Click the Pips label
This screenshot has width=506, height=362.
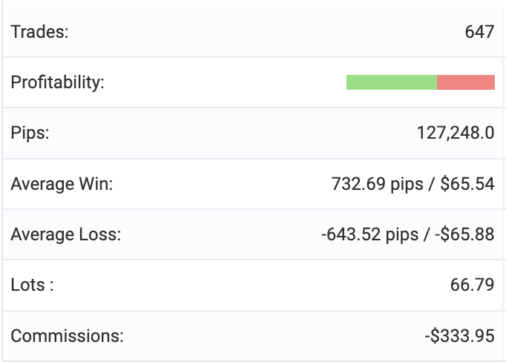(x=30, y=133)
